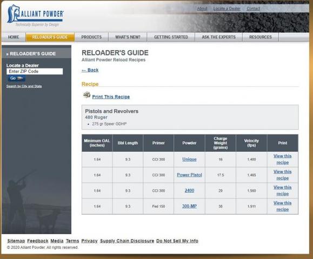Select the 1,911 velocity cell
The height and width of the screenshot is (259, 313).
coord(251,207)
